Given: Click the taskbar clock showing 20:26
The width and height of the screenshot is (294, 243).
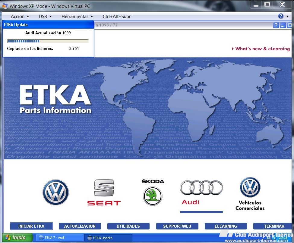Looking at the screenshot, I should pos(283,238).
